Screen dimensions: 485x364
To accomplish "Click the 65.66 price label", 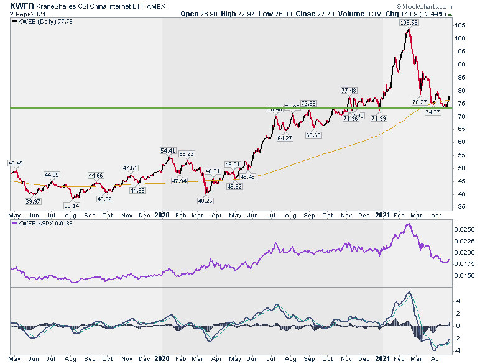I will 313,135.
